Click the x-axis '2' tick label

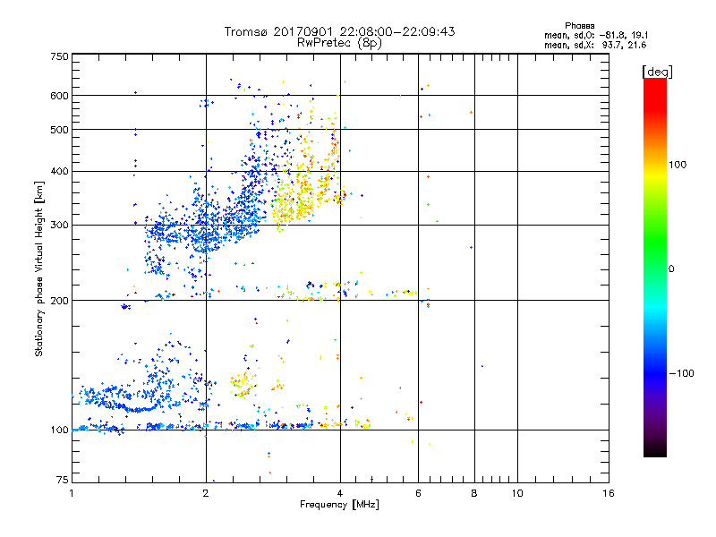click(206, 493)
